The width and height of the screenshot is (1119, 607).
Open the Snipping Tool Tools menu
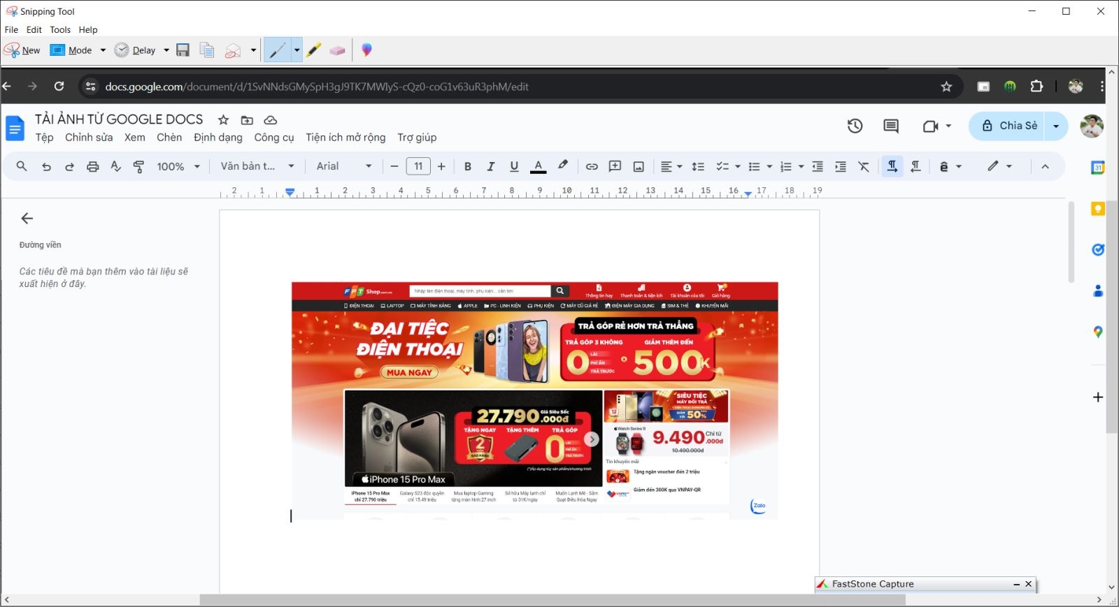[60, 30]
